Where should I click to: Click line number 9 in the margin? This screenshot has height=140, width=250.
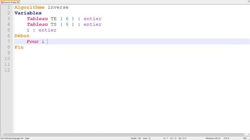(9, 53)
